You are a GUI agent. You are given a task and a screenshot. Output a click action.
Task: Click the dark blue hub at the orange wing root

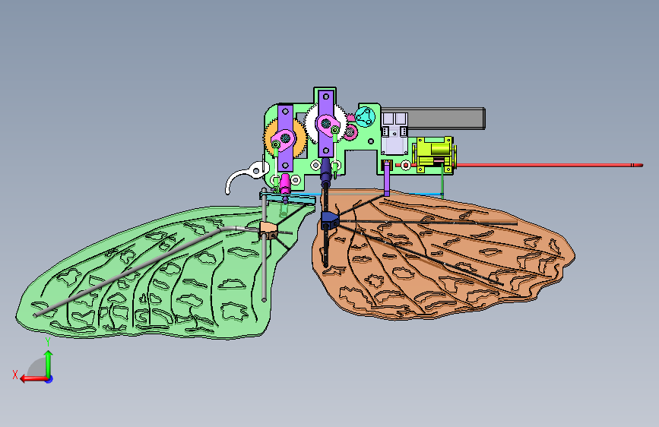330,220
